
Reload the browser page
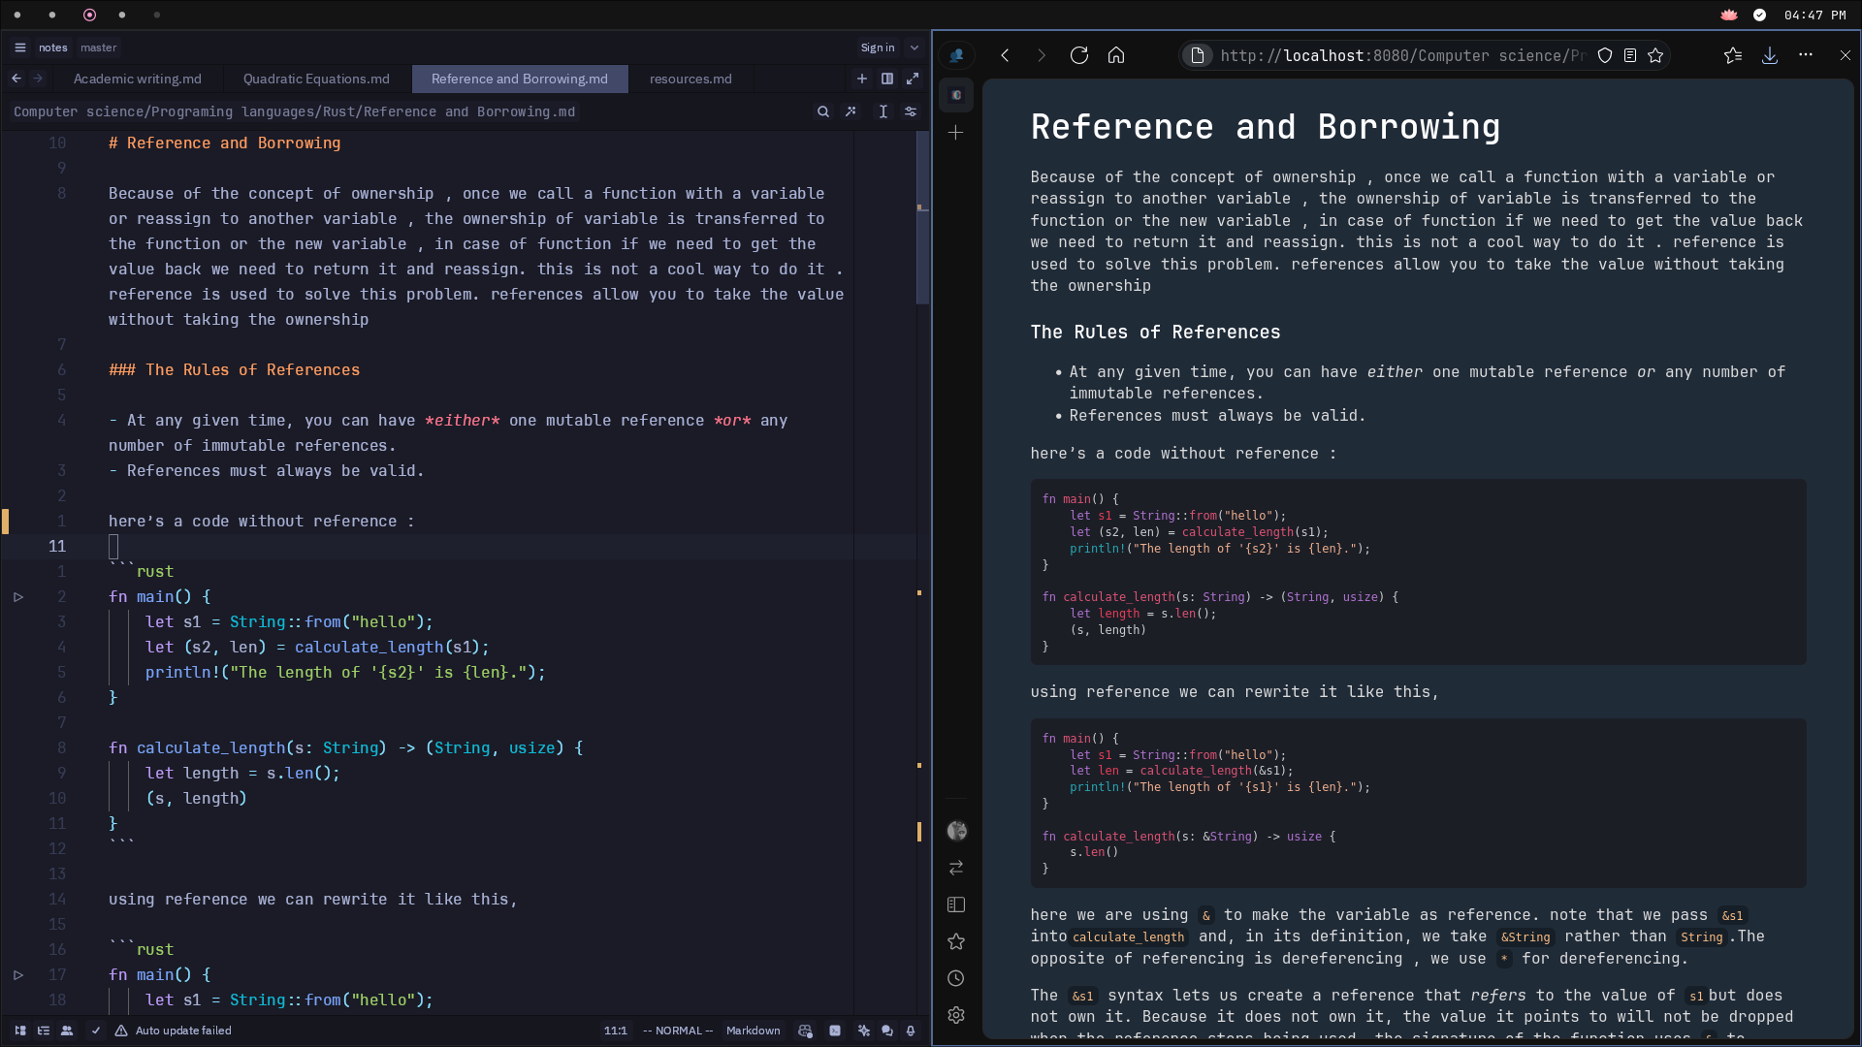1079,55
